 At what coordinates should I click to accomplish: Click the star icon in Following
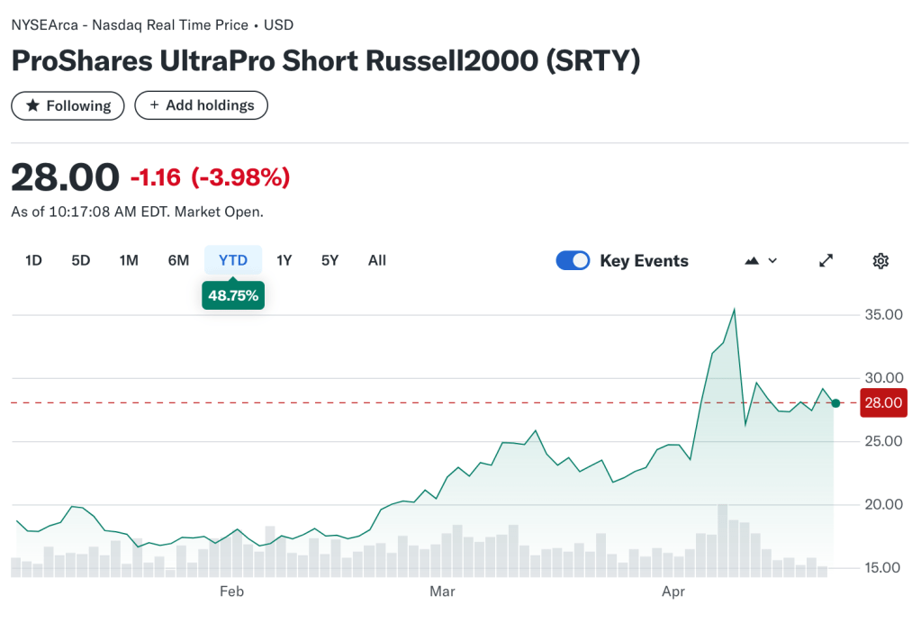coord(32,105)
